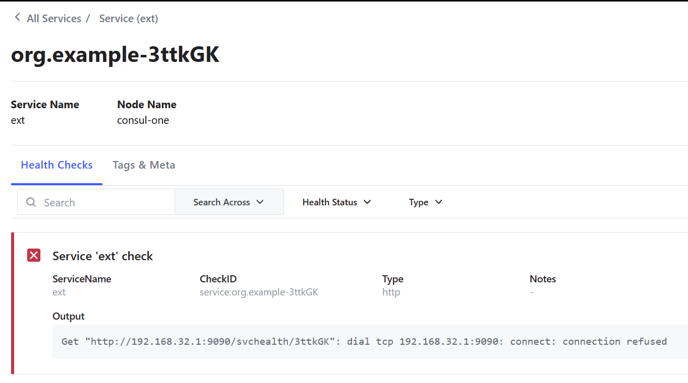Open the Type filter dropdown
688x383 pixels.
tap(426, 202)
